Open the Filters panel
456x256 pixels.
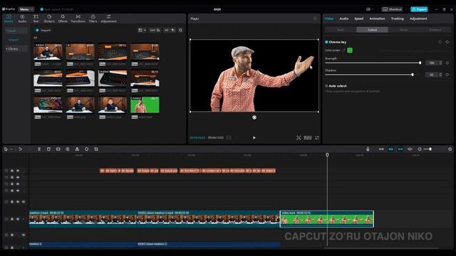pyautogui.click(x=93, y=18)
